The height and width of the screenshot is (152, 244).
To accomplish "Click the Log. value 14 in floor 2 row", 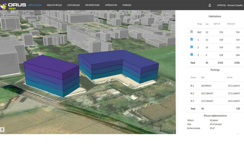I will click(207, 48).
